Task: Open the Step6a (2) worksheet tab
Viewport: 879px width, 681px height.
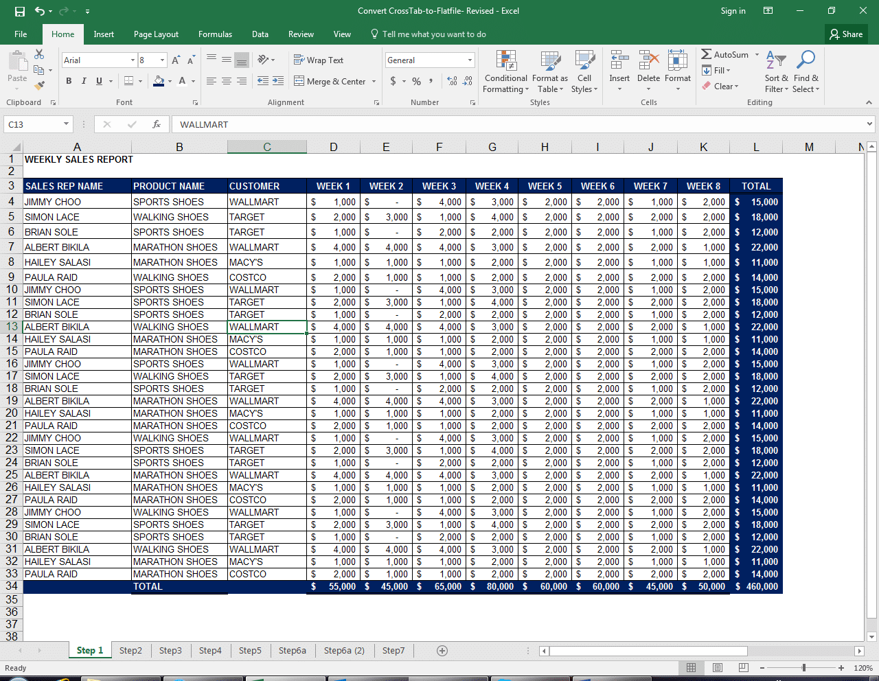Action: pos(344,650)
